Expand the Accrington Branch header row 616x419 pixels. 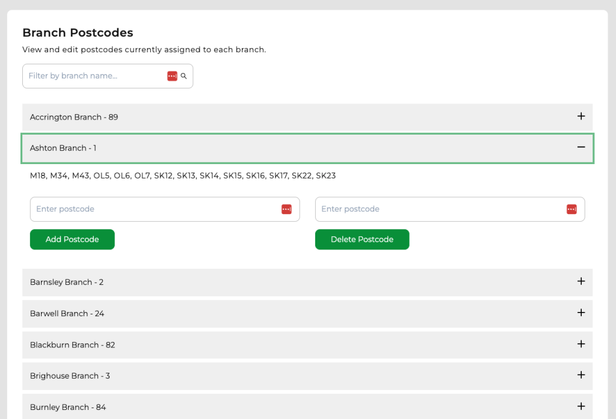pyautogui.click(x=307, y=117)
